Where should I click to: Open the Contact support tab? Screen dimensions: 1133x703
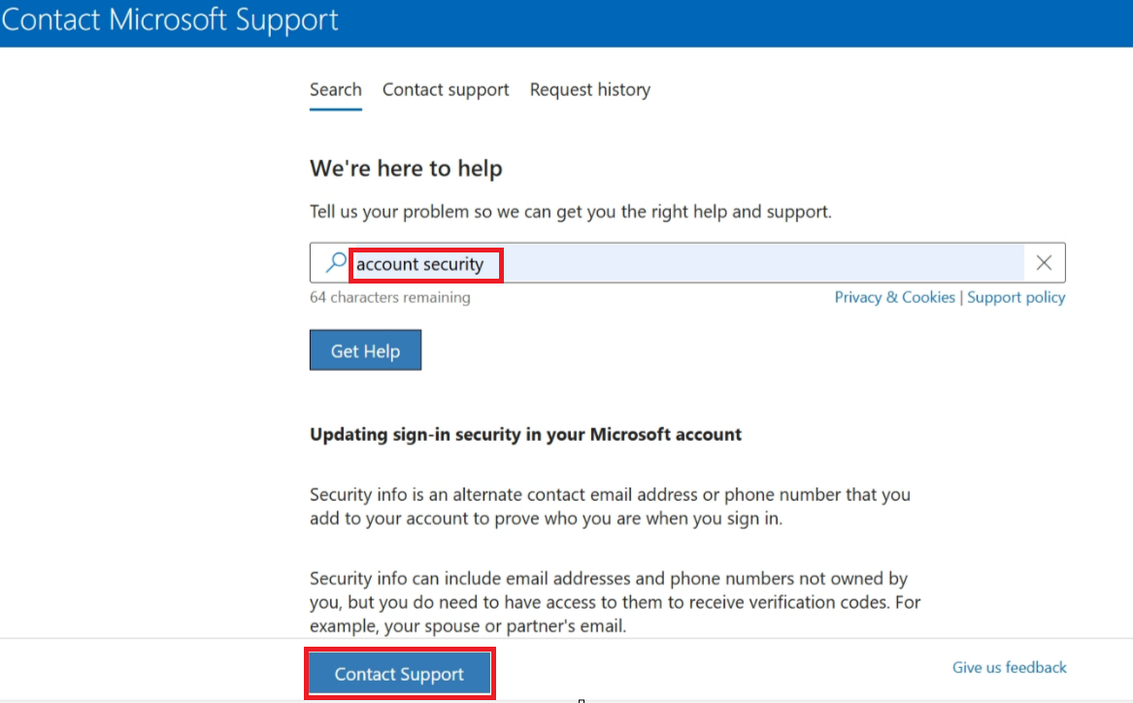446,89
